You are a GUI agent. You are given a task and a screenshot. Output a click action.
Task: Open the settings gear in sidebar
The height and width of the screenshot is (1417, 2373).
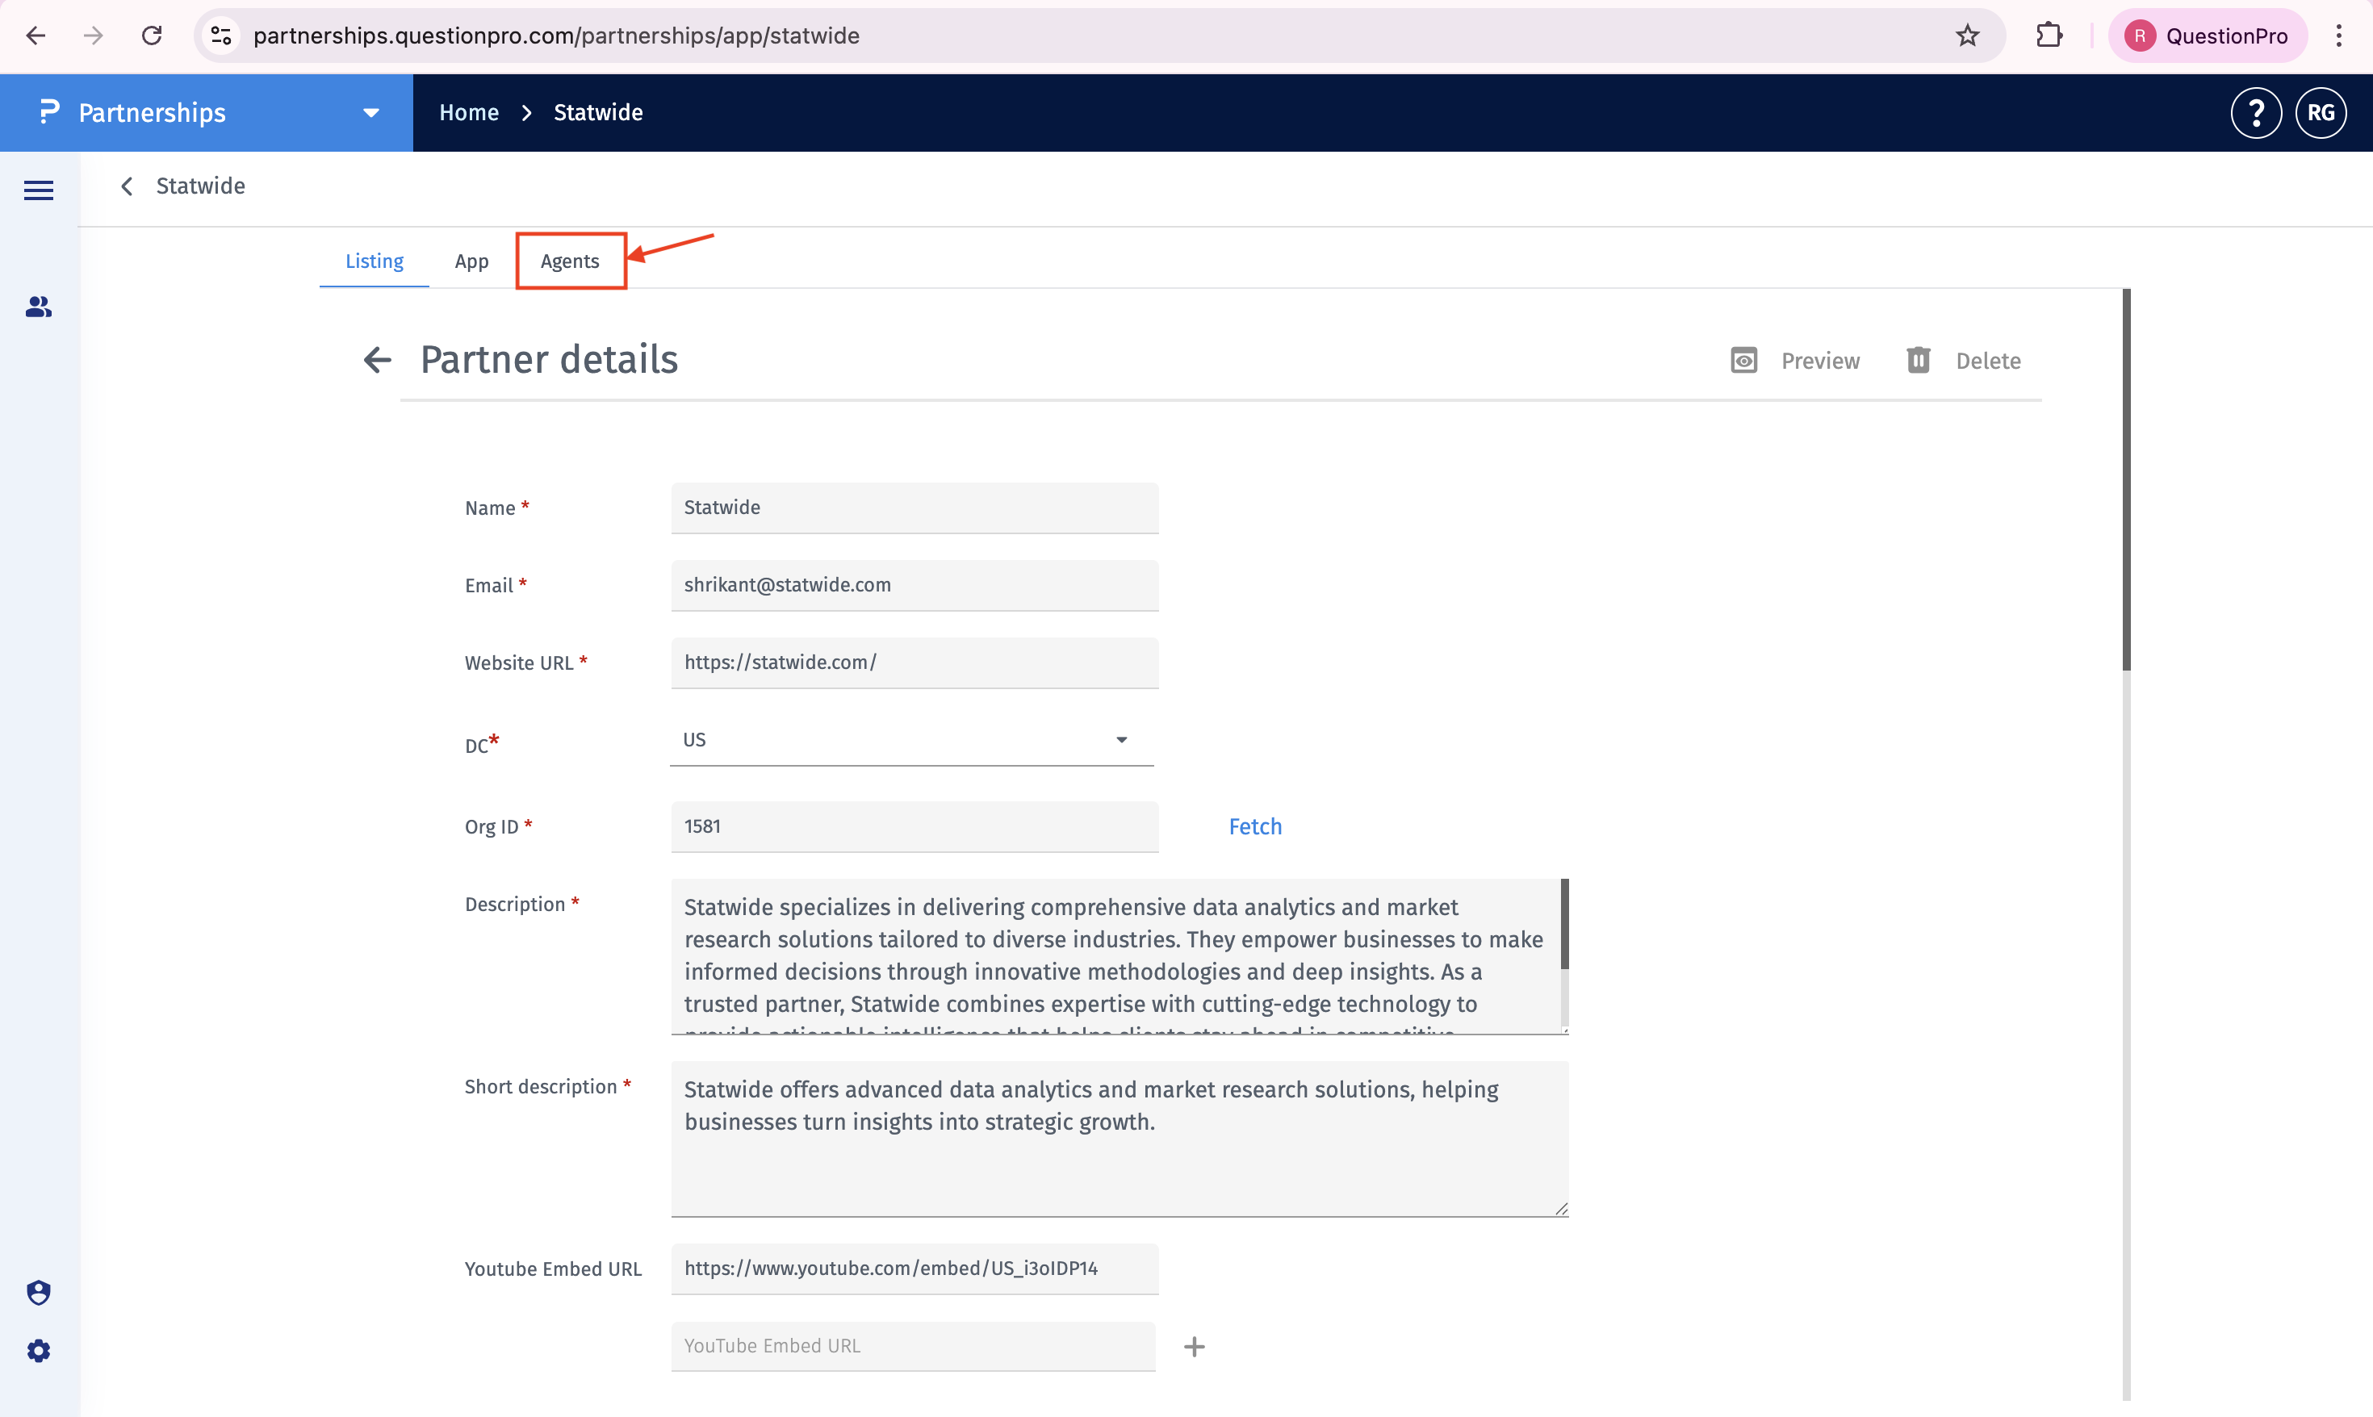[x=38, y=1350]
